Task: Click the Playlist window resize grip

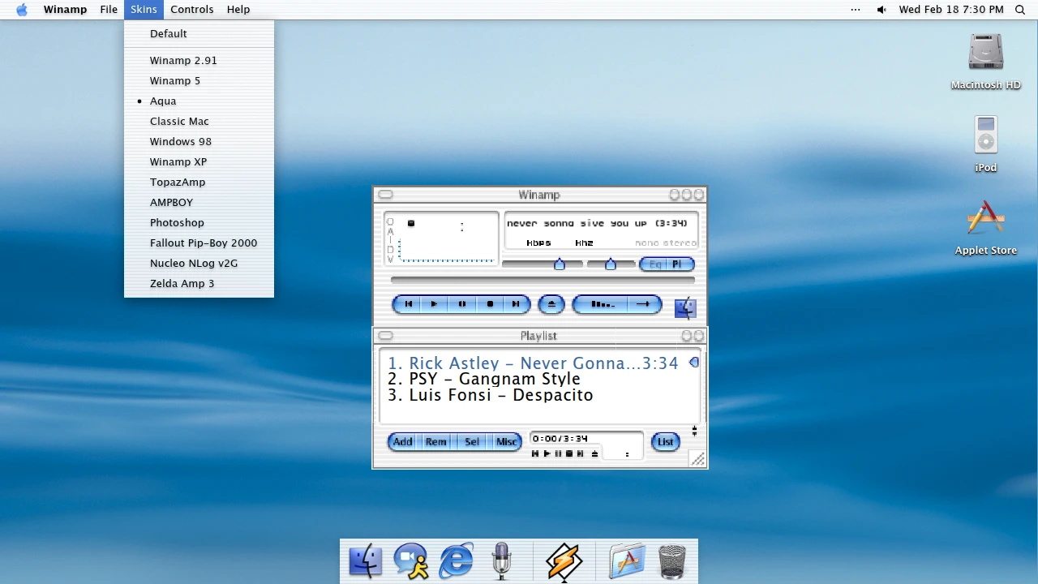Action: (697, 459)
